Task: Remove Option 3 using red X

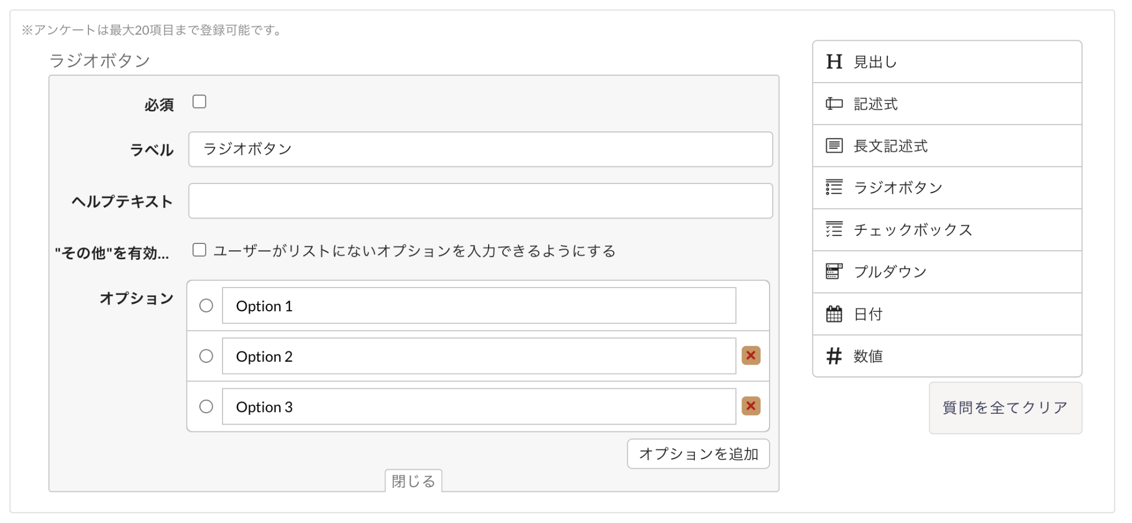Action: 751,406
